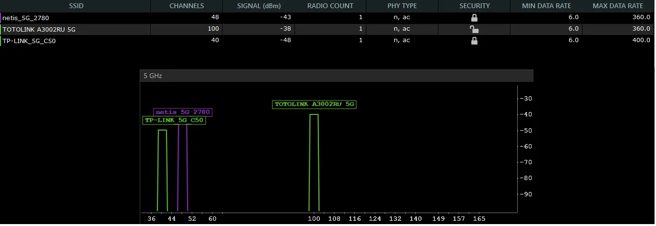Image resolution: width=656 pixels, height=226 pixels.
Task: Sort by MIN DATA RATE column header
Action: click(x=547, y=6)
